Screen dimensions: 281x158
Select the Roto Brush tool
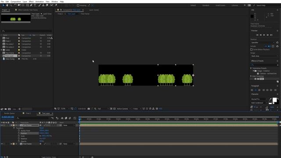point(52,5)
